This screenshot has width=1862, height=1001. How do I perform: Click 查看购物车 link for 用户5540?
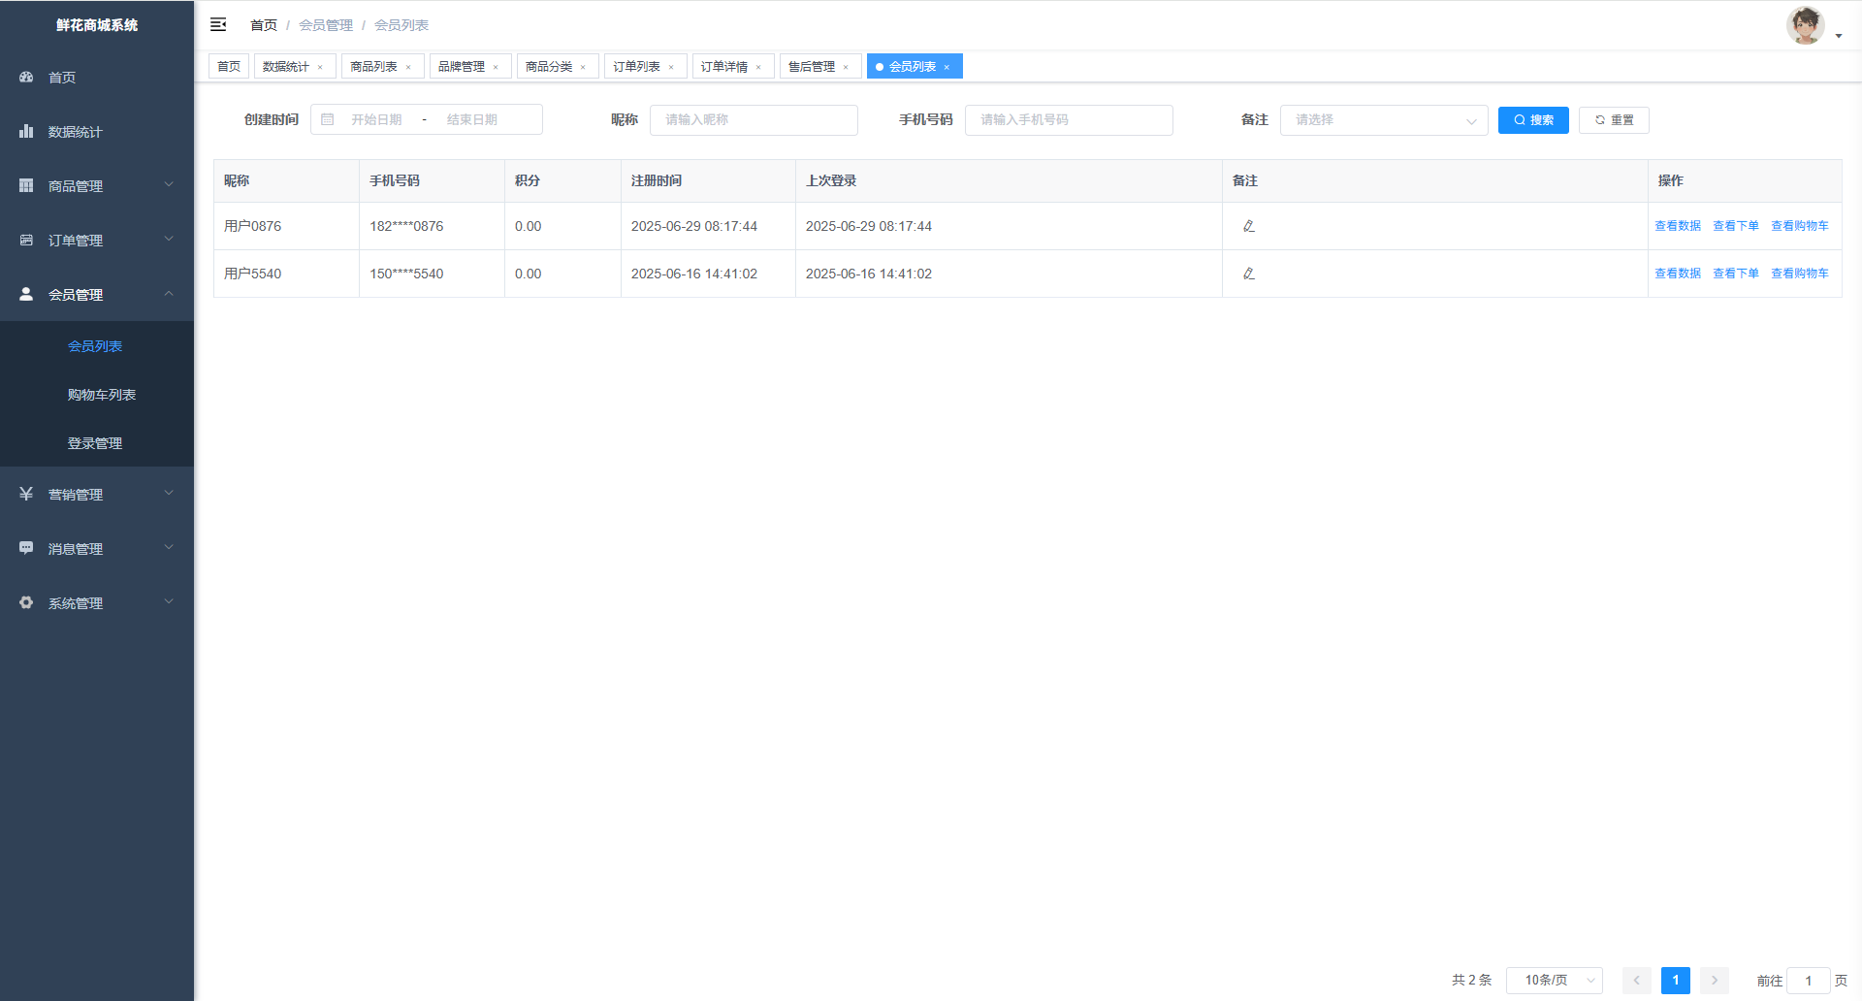[x=1799, y=274]
